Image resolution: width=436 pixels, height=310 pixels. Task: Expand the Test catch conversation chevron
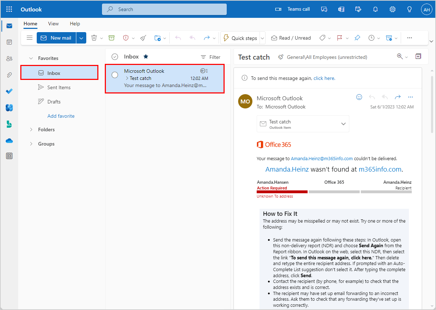127,78
